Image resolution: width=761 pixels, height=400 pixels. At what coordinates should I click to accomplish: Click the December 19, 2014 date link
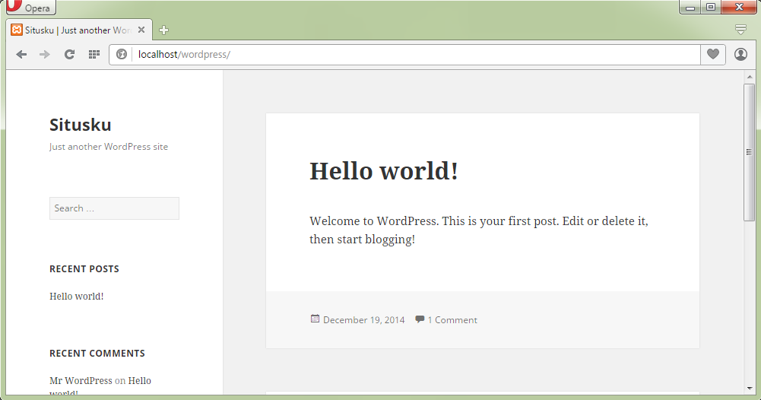363,320
